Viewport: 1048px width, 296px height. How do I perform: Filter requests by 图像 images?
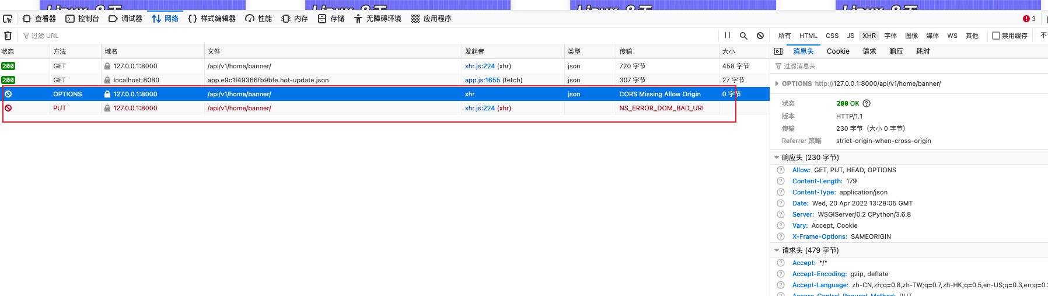[x=911, y=36]
